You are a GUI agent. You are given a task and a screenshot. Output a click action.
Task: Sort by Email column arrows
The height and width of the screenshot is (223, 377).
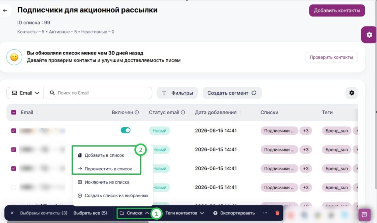click(37, 112)
